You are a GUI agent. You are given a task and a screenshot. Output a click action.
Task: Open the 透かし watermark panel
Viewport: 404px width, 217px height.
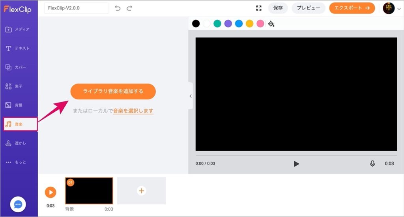[16, 143]
